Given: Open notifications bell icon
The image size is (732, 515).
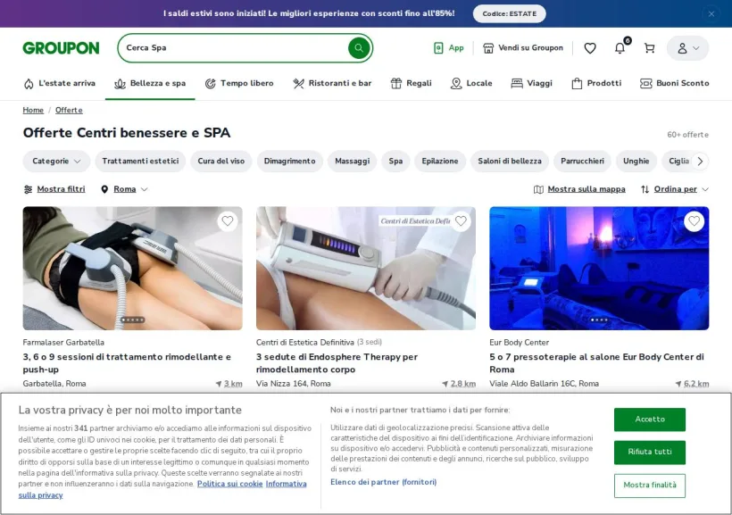Looking at the screenshot, I should click(620, 48).
